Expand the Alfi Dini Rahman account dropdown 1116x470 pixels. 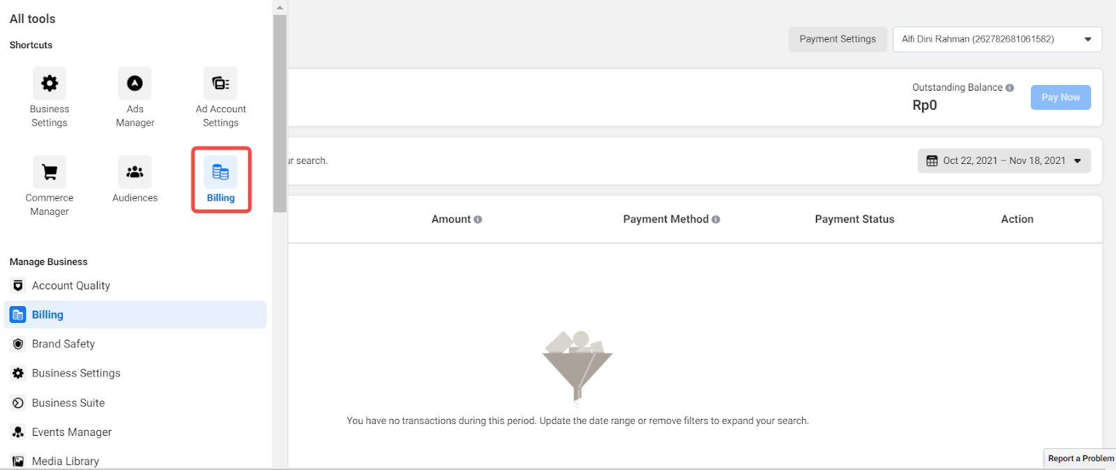point(997,39)
